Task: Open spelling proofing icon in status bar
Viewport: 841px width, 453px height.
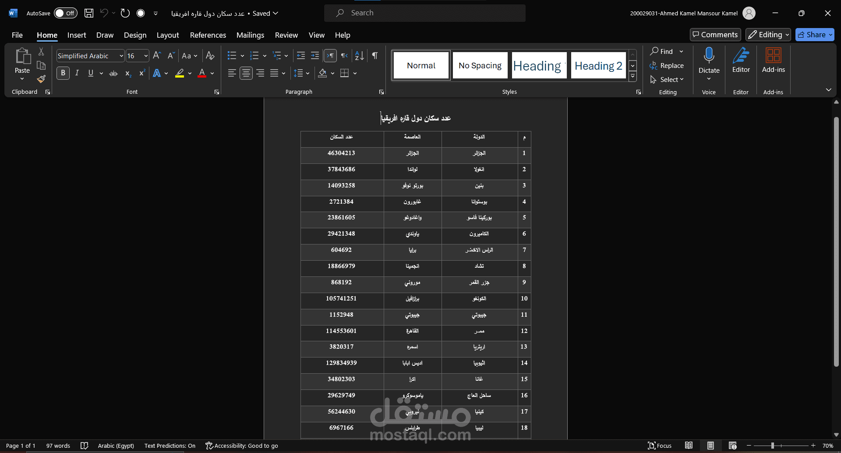Action: click(85, 446)
